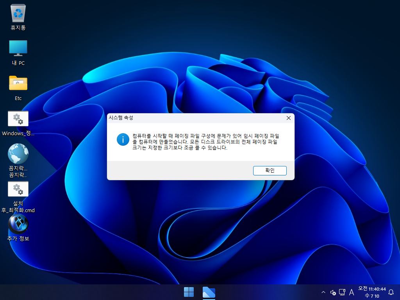Image resolution: width=400 pixels, height=300 pixels.
Task: Click the paging file message text
Action: click(x=205, y=142)
